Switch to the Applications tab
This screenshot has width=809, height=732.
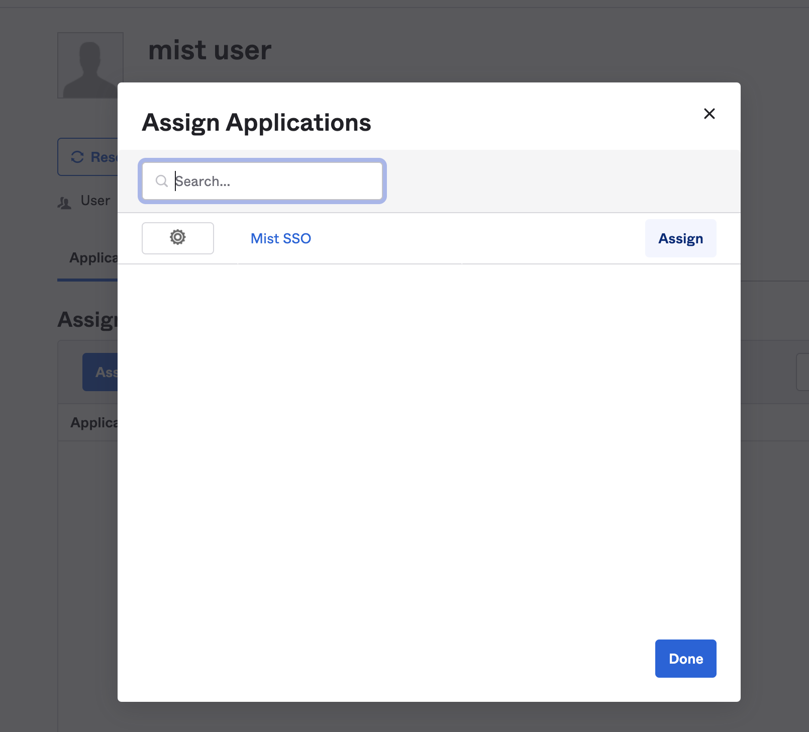click(x=93, y=258)
